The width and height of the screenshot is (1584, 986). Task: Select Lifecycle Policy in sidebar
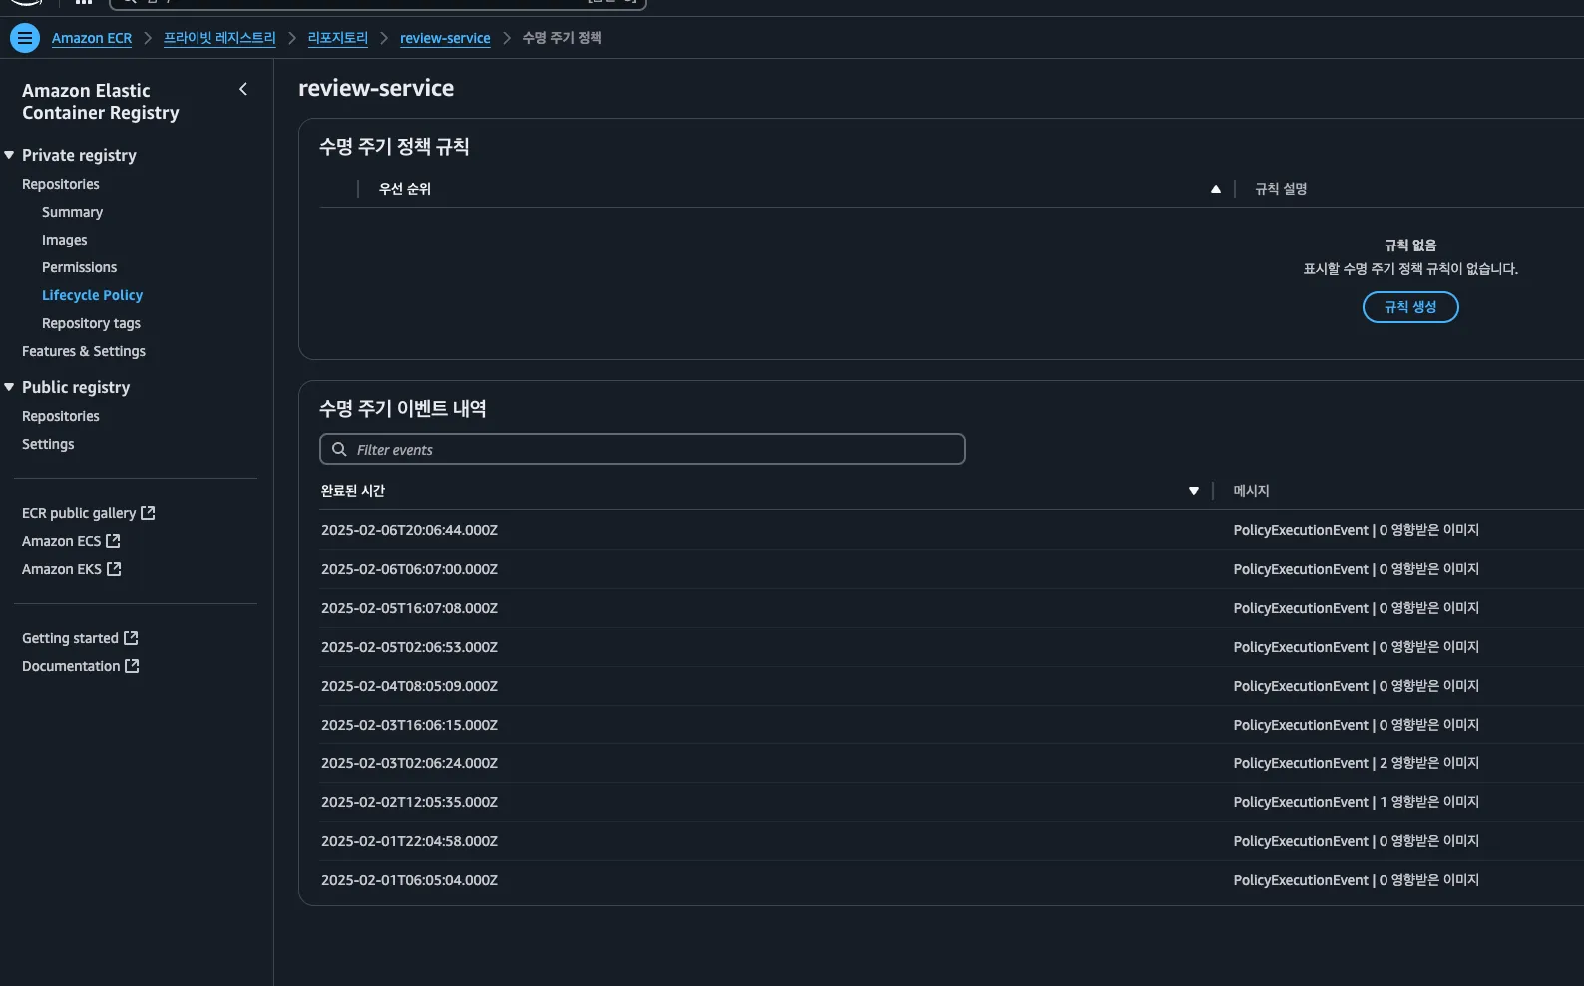(92, 295)
